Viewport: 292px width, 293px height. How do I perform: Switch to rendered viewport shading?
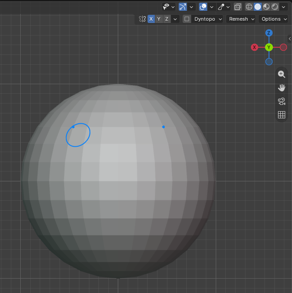(275, 7)
